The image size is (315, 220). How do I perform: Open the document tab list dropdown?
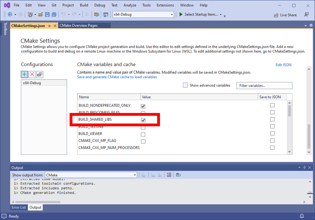[x=306, y=26]
